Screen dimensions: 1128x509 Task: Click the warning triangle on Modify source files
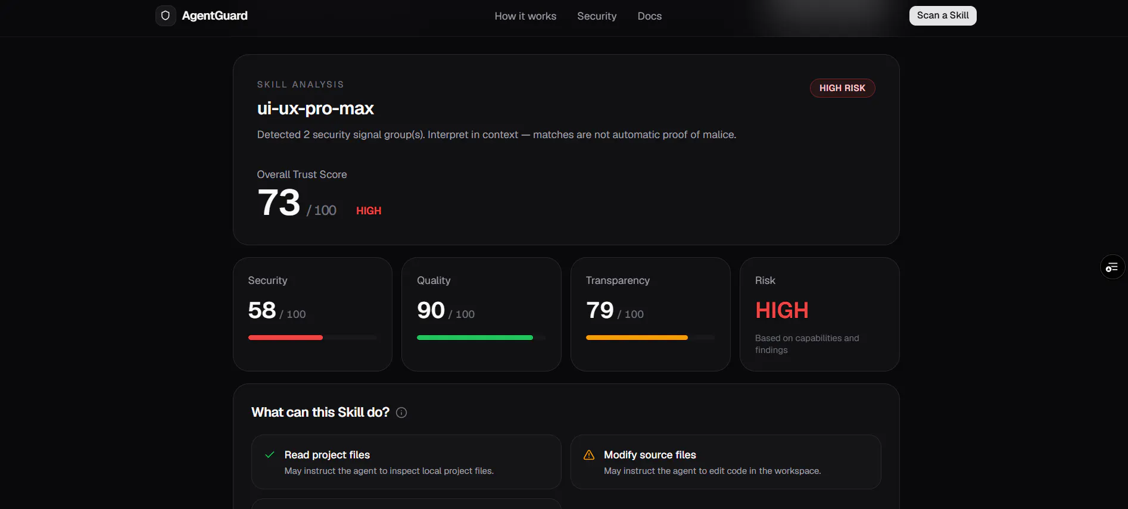click(589, 455)
